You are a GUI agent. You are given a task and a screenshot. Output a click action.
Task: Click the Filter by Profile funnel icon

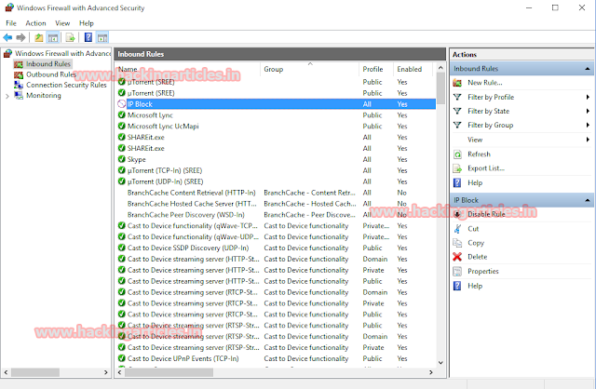pos(457,97)
